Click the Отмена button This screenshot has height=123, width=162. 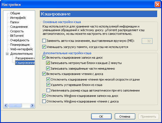[x=125, y=117]
